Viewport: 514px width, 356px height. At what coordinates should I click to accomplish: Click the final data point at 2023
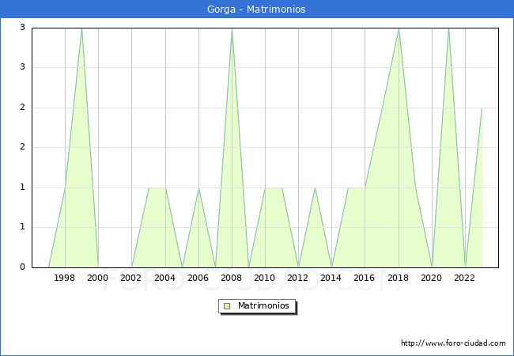(x=482, y=108)
